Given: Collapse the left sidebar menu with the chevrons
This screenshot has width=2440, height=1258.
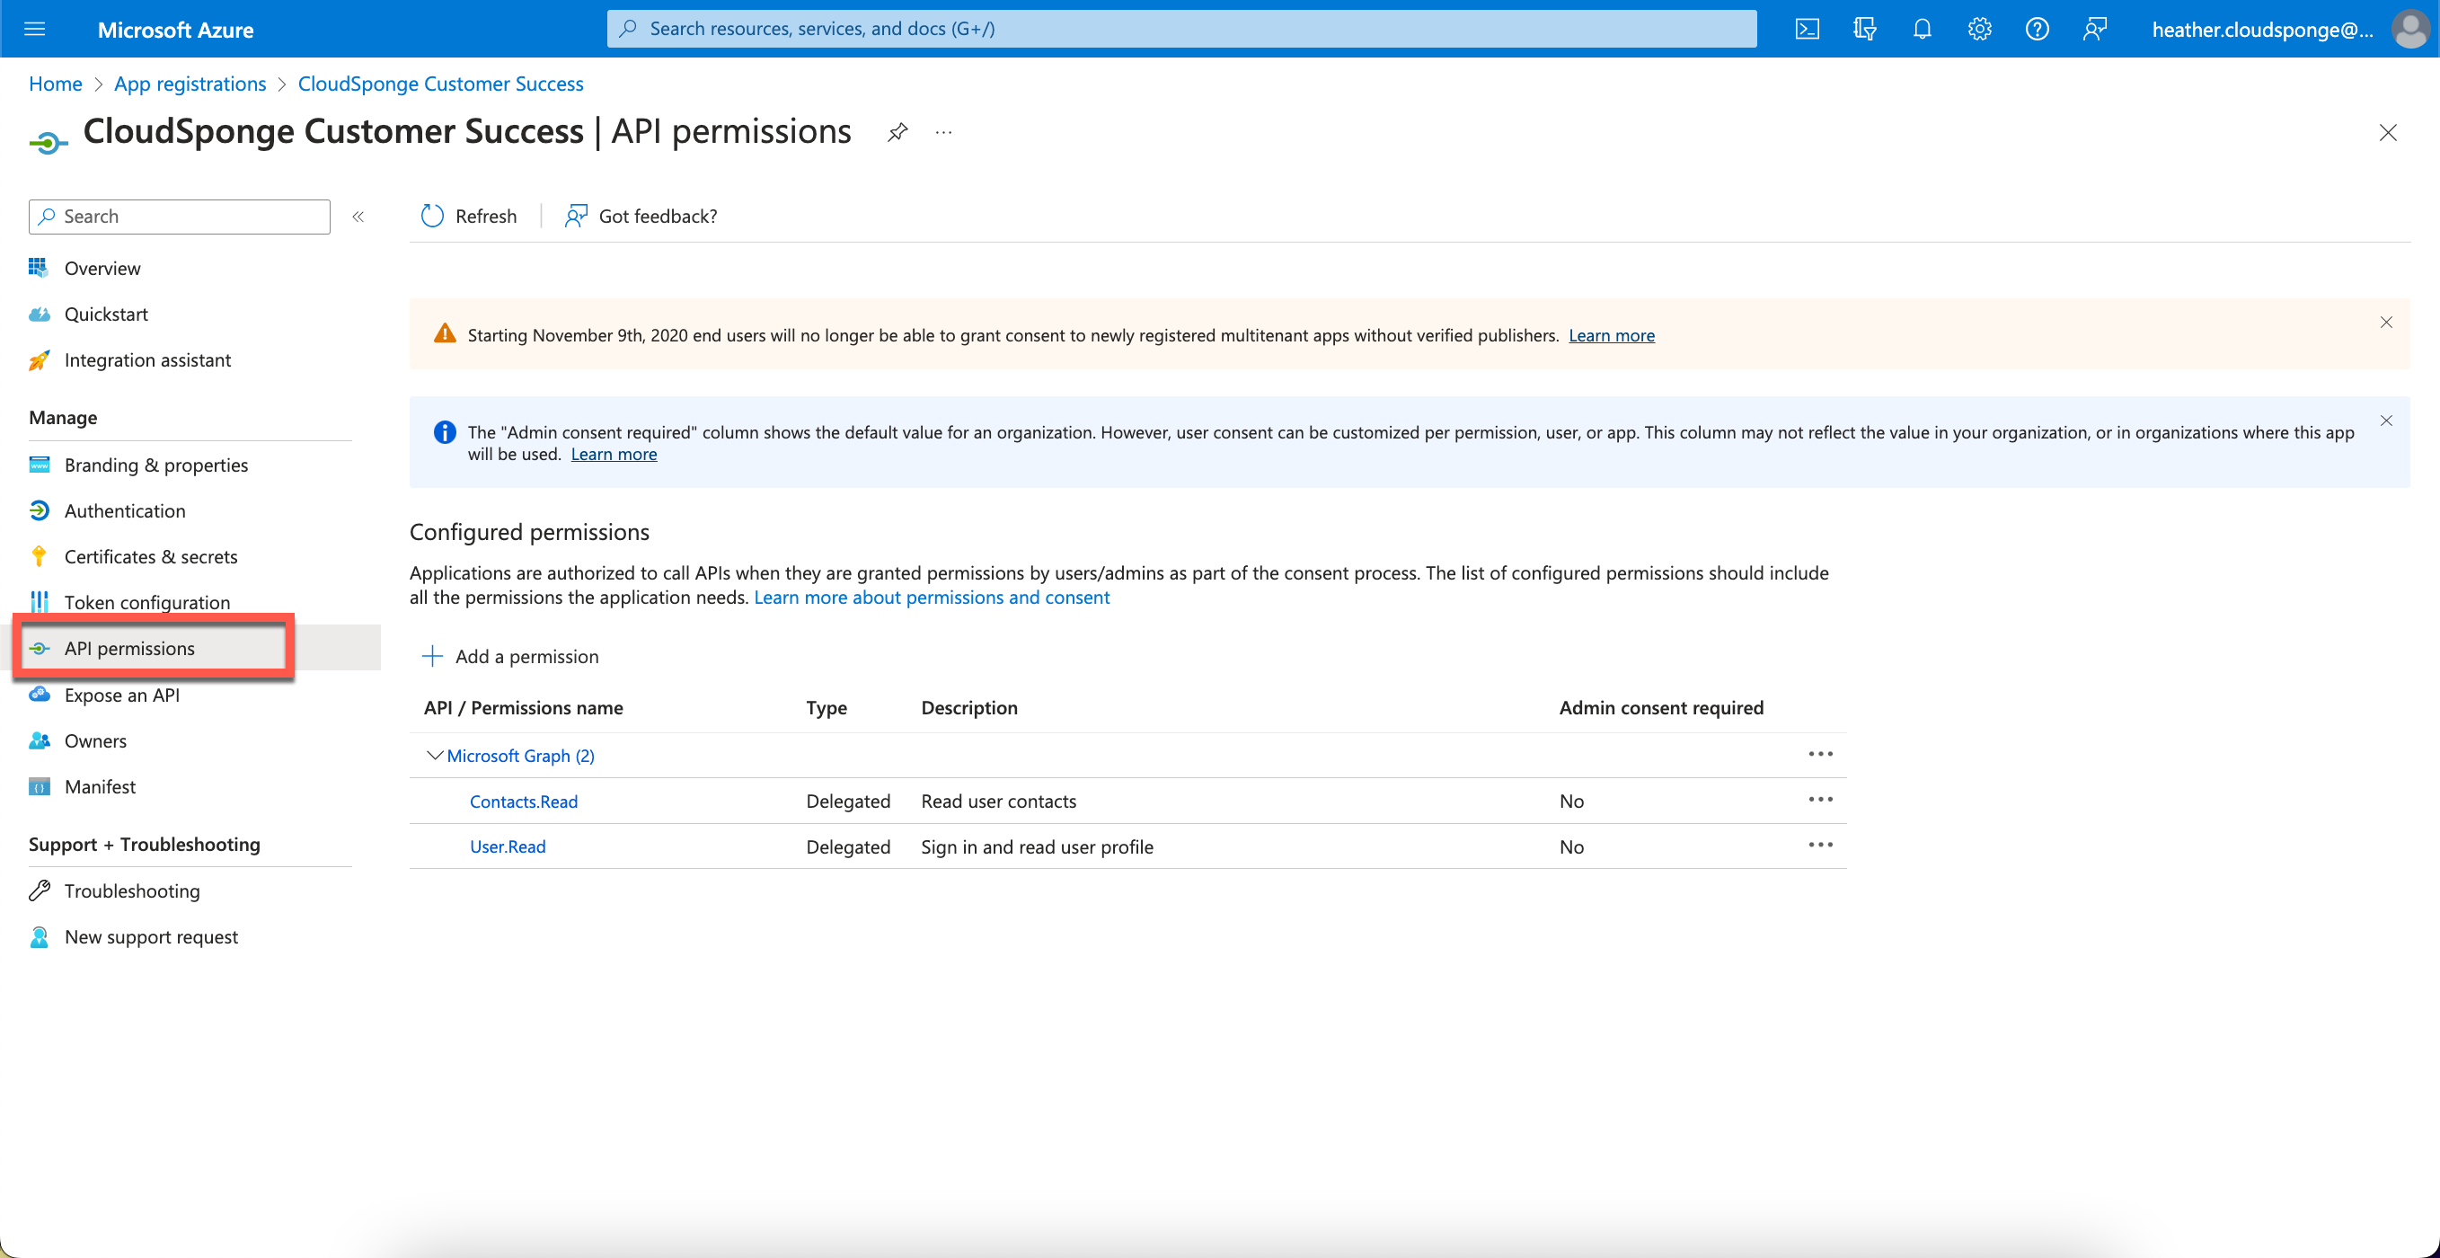Looking at the screenshot, I should click(x=358, y=217).
